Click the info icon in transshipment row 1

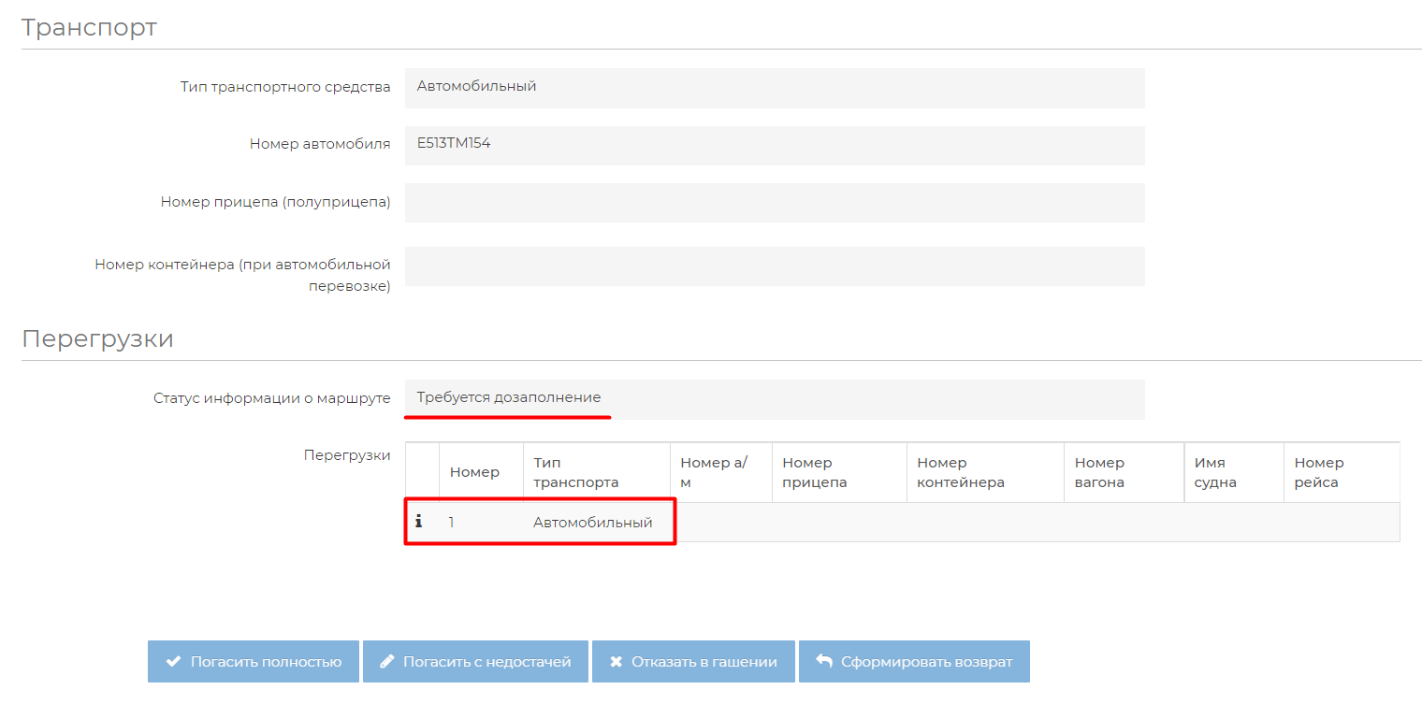coord(419,522)
